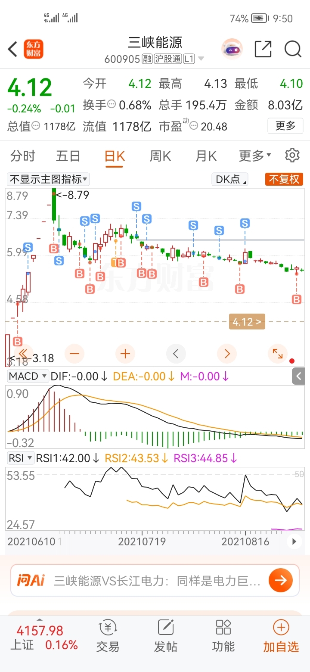Tap 更多 button for more quote data
Viewport: 310px width, 672px height.
point(285,126)
